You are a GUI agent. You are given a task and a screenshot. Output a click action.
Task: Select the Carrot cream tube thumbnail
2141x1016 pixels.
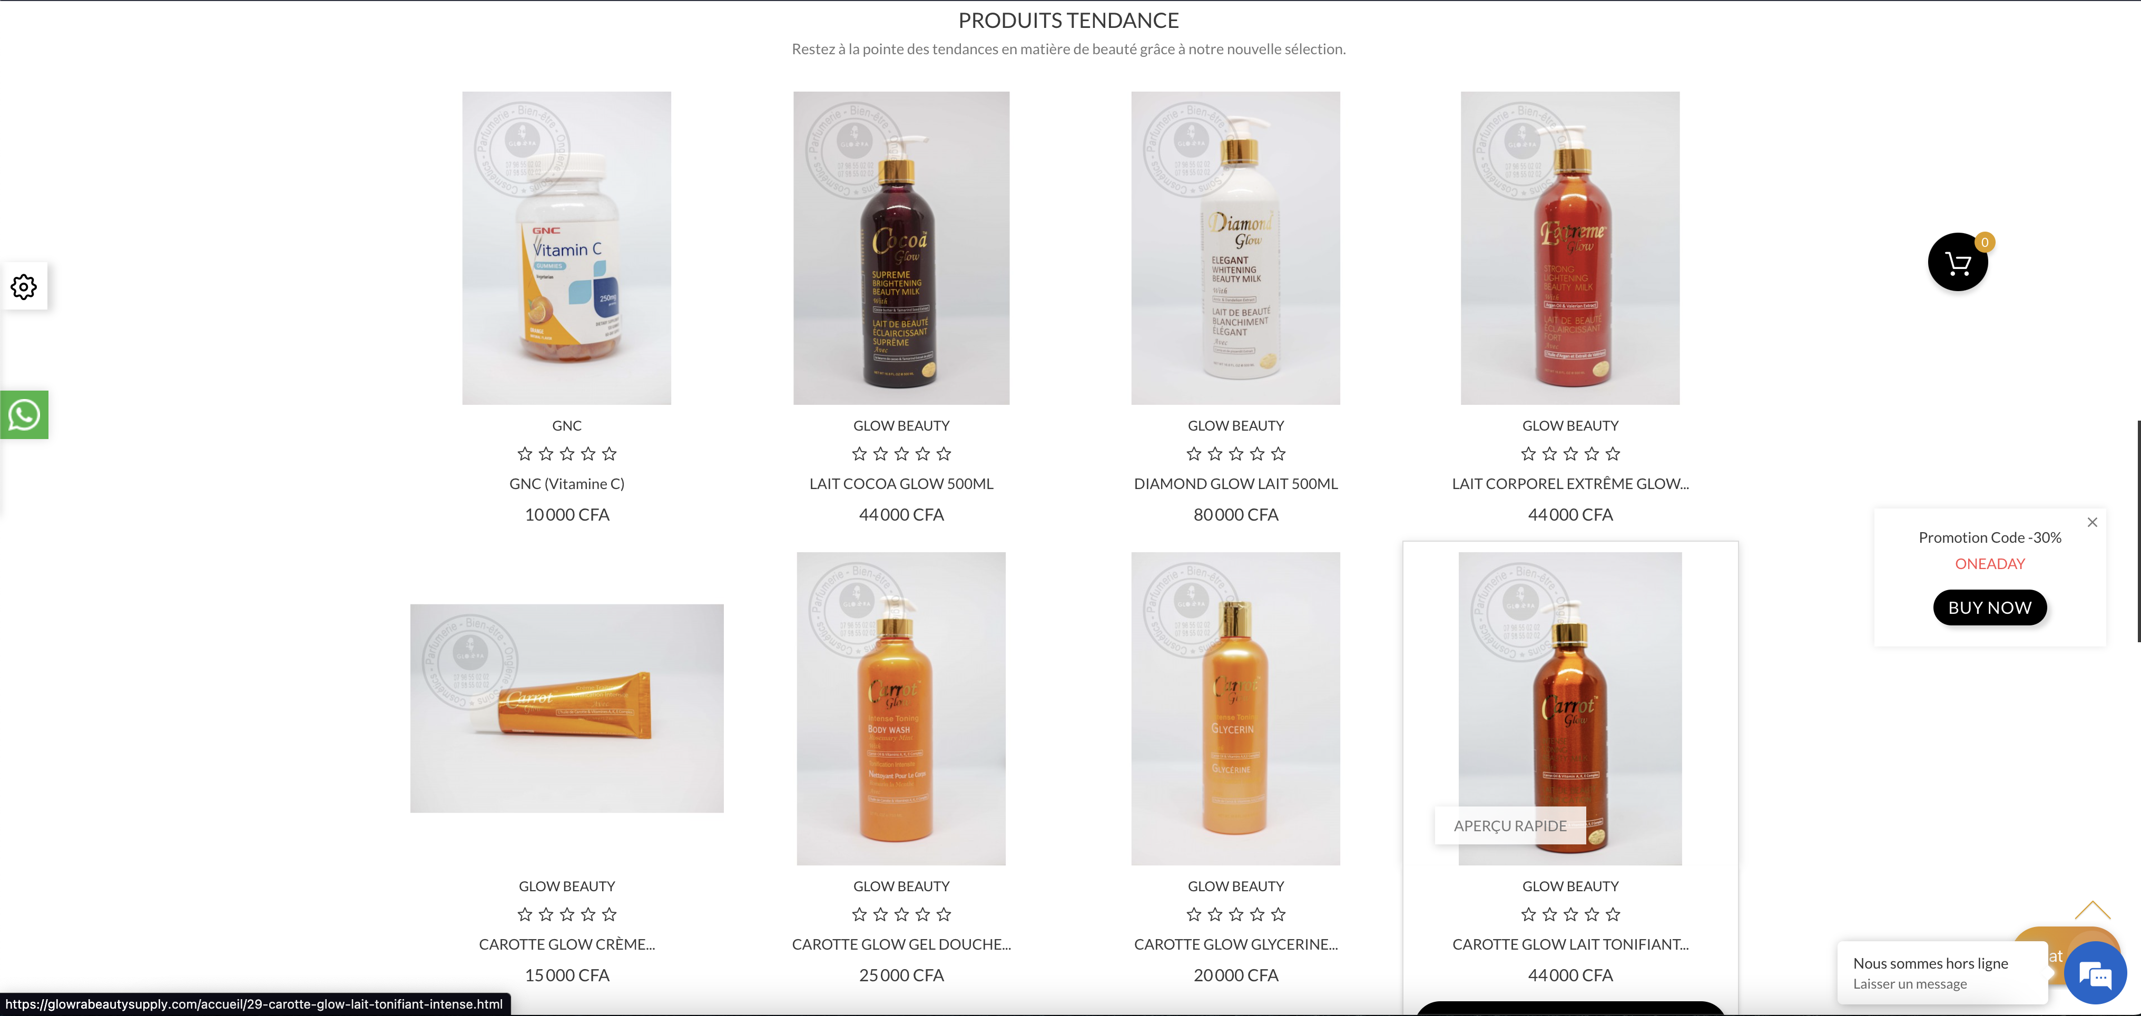pos(567,709)
